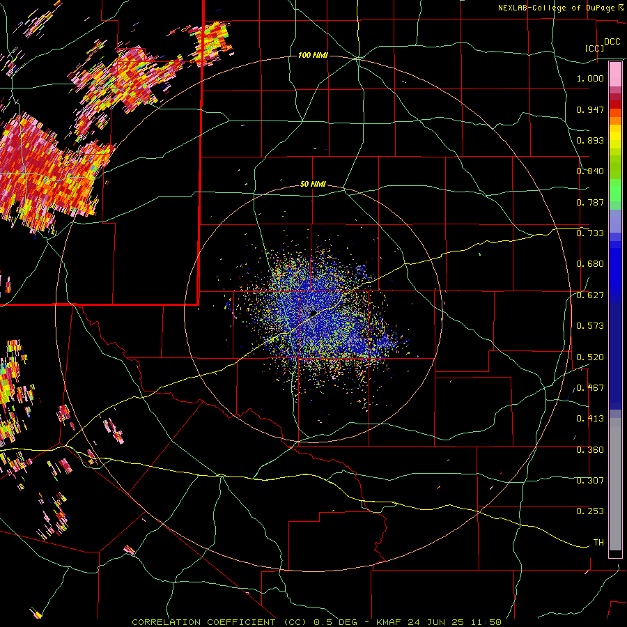The image size is (627, 627).
Task: Click the 0.573 legend value
Action: (x=590, y=326)
